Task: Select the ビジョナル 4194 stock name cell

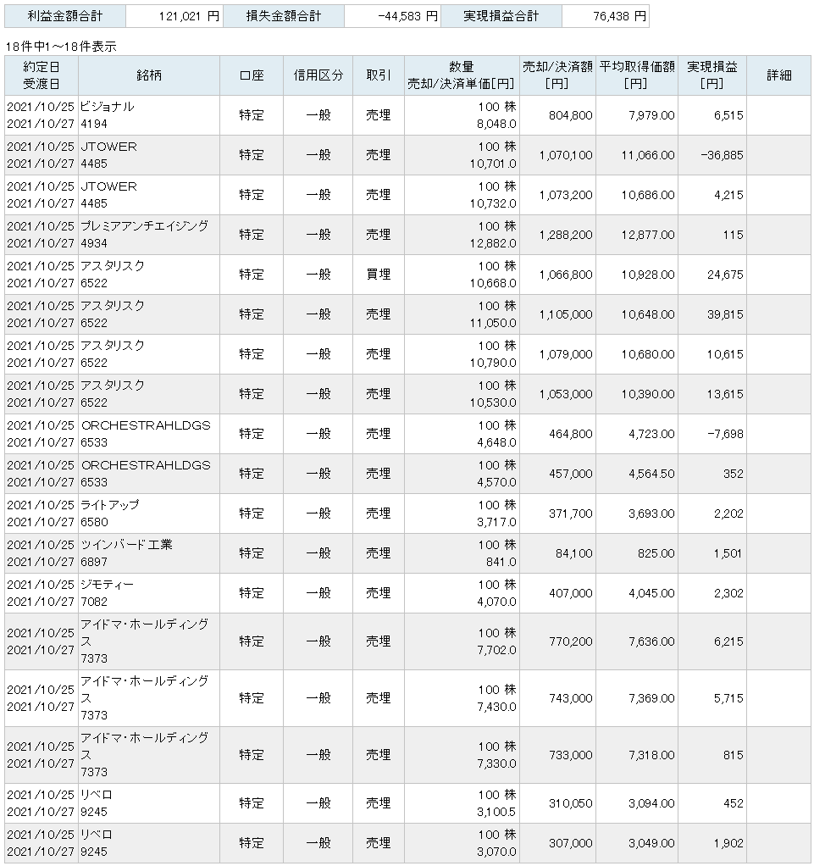Action: (x=149, y=115)
